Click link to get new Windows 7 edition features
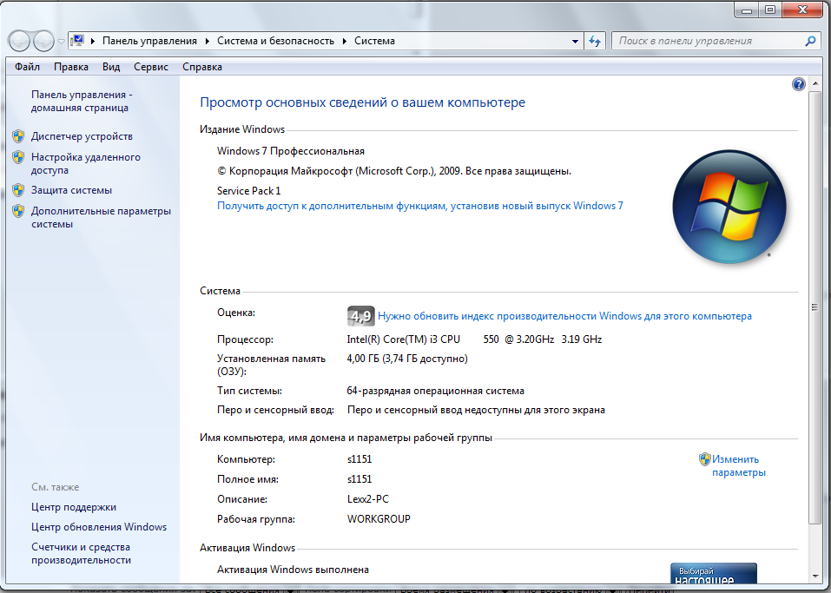Image resolution: width=831 pixels, height=593 pixels. click(420, 206)
